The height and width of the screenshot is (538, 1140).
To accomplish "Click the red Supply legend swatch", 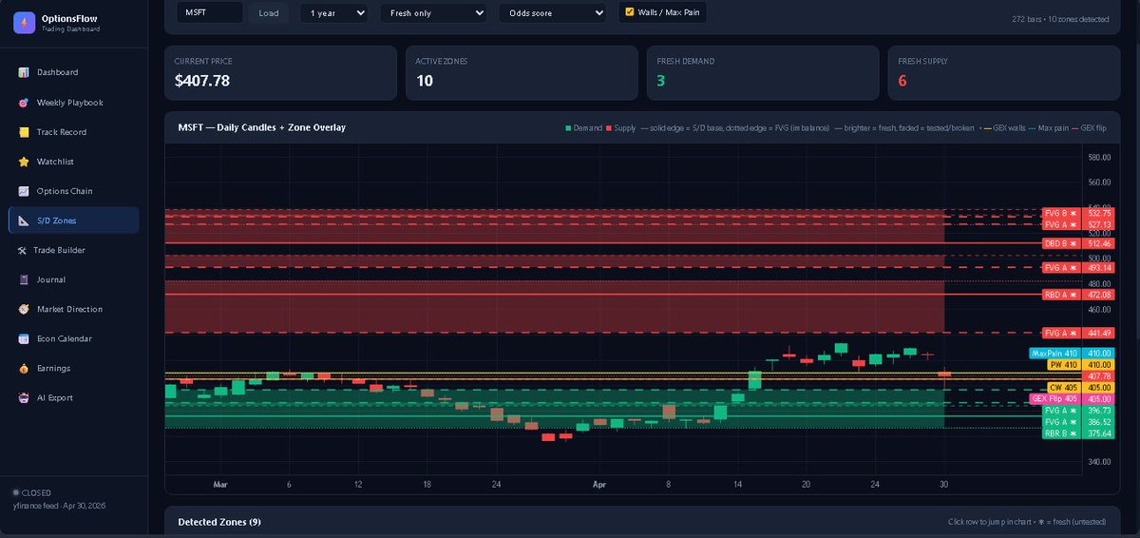I will click(x=609, y=127).
